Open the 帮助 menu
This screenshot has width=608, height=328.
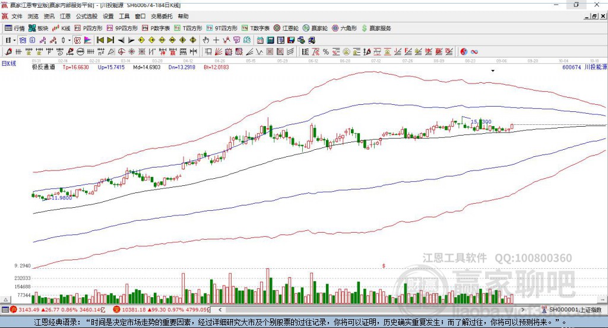click(183, 16)
